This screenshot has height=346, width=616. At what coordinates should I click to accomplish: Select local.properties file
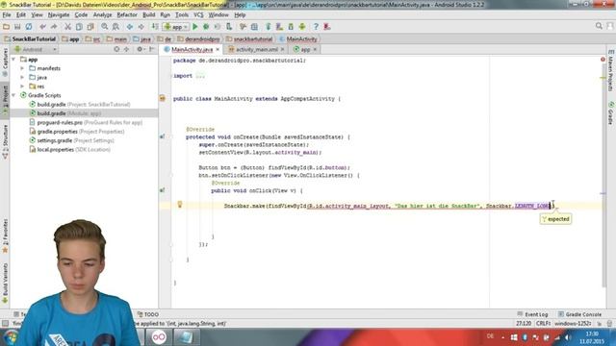pyautogui.click(x=69, y=150)
